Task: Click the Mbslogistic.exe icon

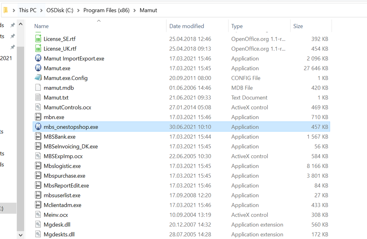Action: (x=38, y=166)
